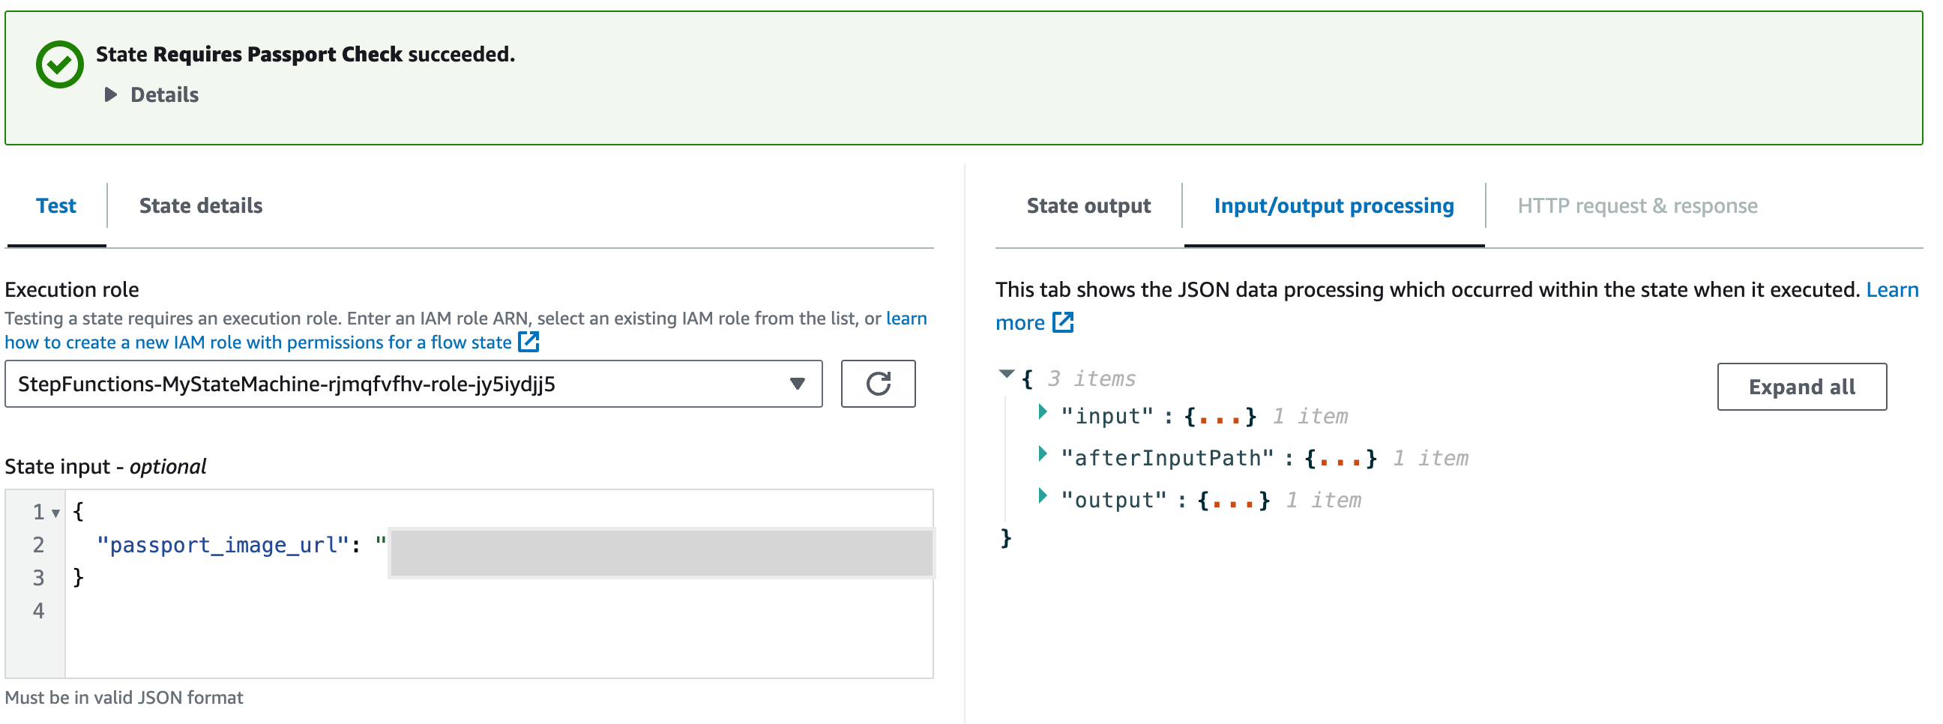This screenshot has height=724, width=1943.
Task: Expand the "input" JSON node
Action: point(1043,411)
